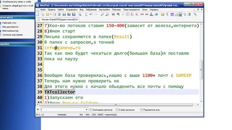
Task: Click the new document toolbar icon
Action: [x=38, y=14]
